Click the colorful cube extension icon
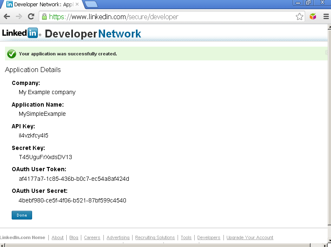This screenshot has height=247, width=331. (x=313, y=17)
